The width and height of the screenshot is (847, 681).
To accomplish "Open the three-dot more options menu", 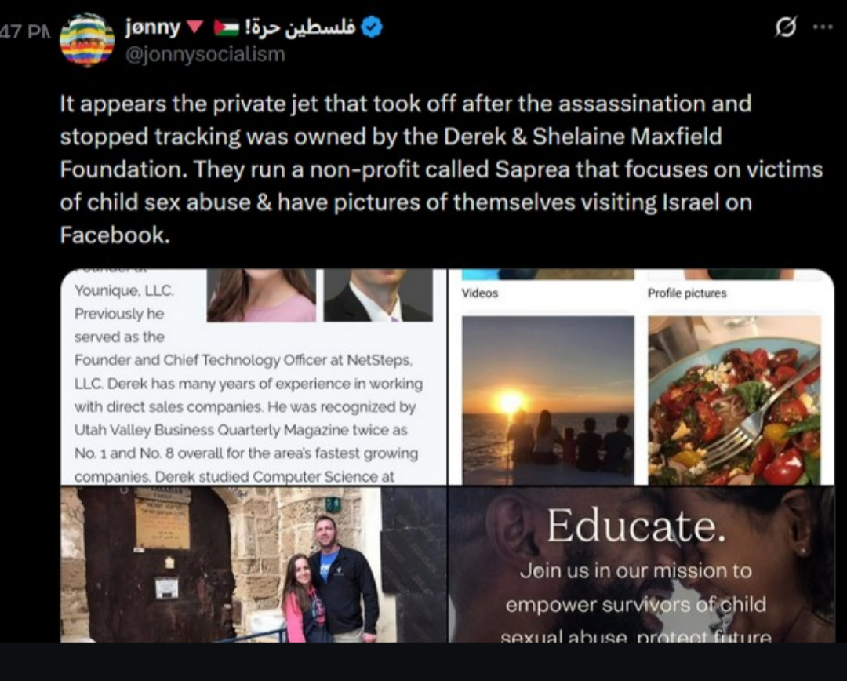I will tap(823, 27).
